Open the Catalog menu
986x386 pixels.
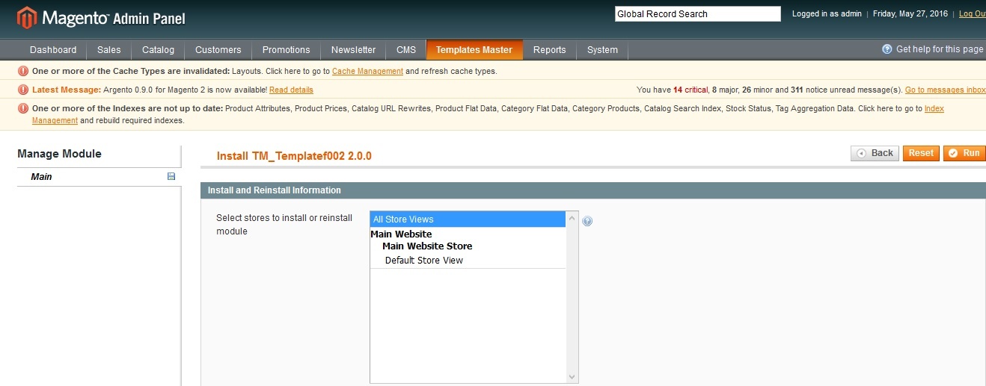158,50
